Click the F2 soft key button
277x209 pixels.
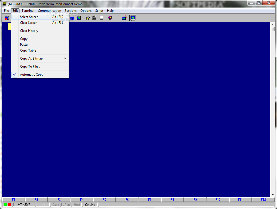36,200
